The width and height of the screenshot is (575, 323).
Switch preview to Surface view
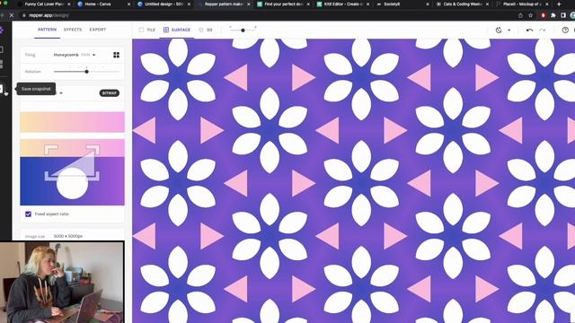click(177, 30)
